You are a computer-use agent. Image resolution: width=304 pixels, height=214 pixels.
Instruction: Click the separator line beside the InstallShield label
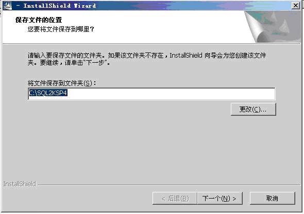[168, 185]
